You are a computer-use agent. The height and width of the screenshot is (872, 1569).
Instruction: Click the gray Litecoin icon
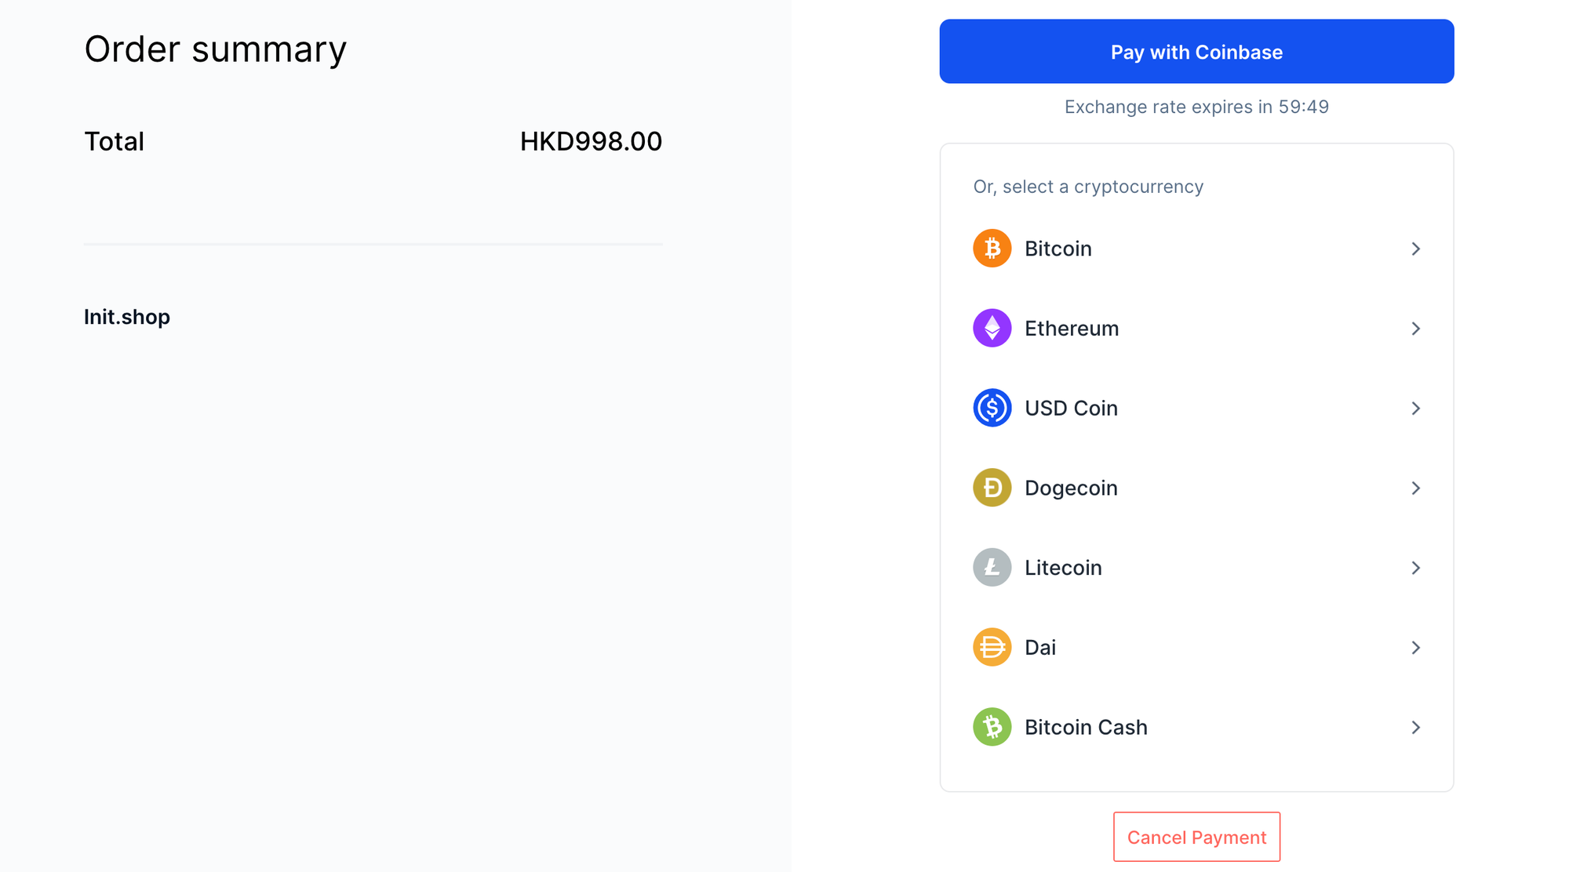click(x=992, y=568)
